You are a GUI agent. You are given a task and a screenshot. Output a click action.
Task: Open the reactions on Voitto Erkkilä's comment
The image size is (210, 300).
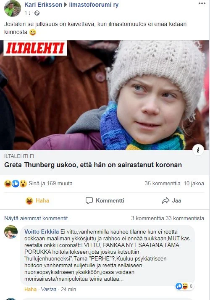pyautogui.click(x=184, y=286)
